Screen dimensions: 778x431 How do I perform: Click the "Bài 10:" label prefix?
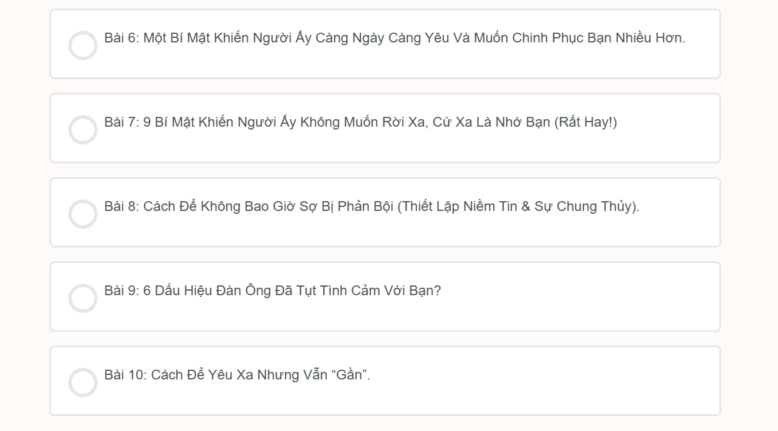coord(126,375)
